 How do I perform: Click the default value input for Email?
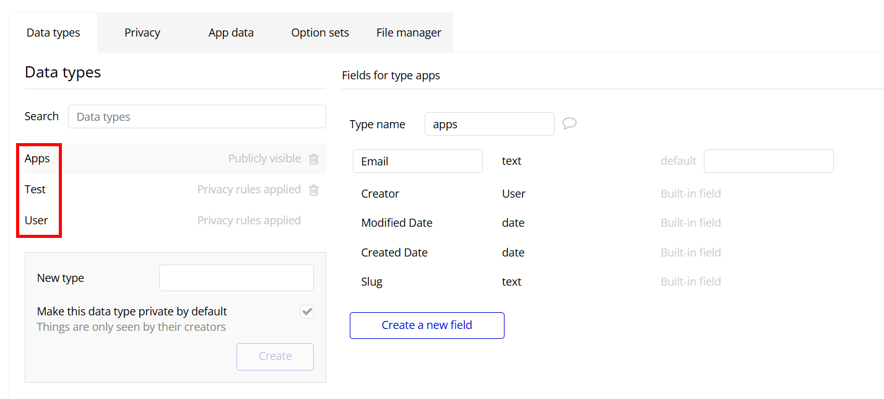[x=768, y=161]
